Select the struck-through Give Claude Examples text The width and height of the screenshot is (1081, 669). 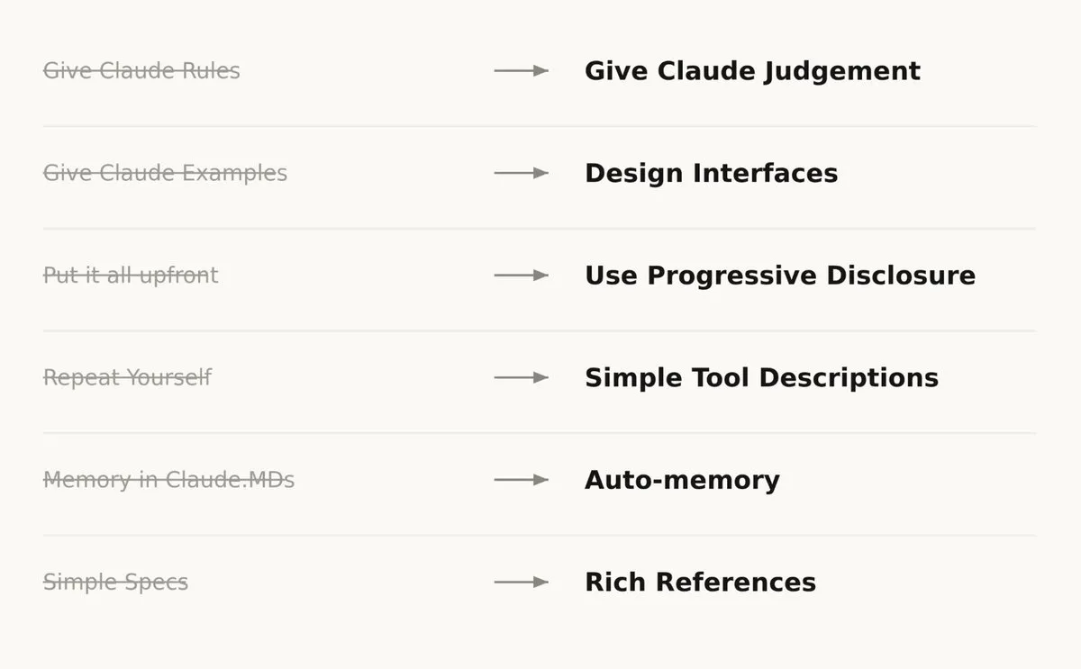coord(165,173)
